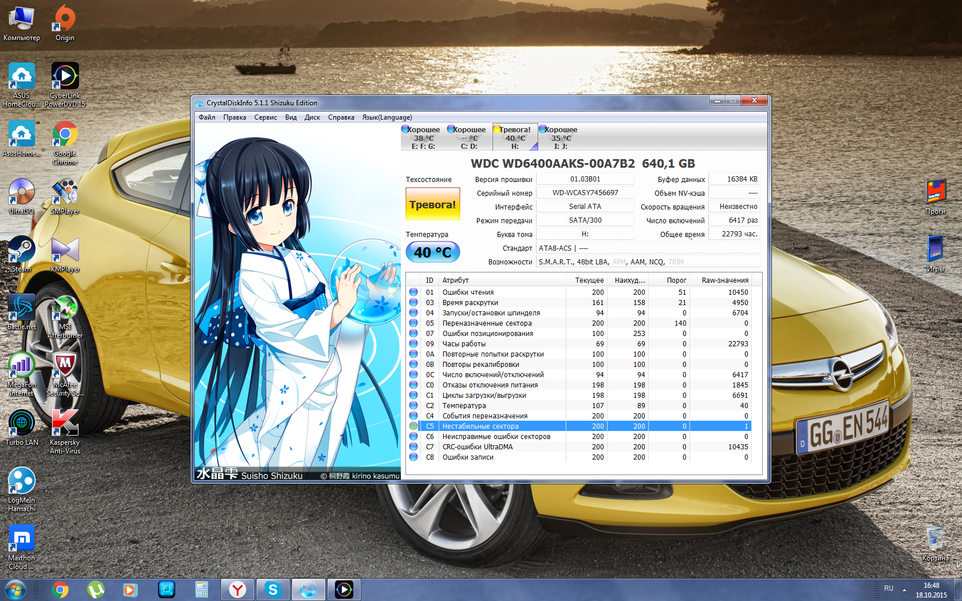Open Yandex browser from the taskbar
The image size is (962, 601).
[238, 590]
